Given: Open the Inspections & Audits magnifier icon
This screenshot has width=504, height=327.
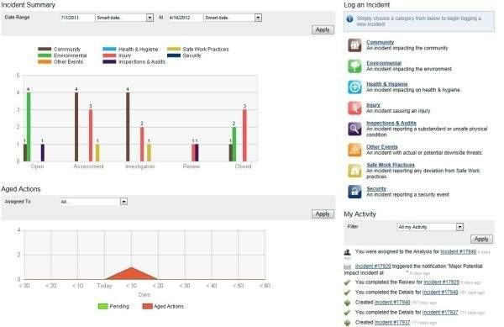Looking at the screenshot, I should [x=354, y=129].
